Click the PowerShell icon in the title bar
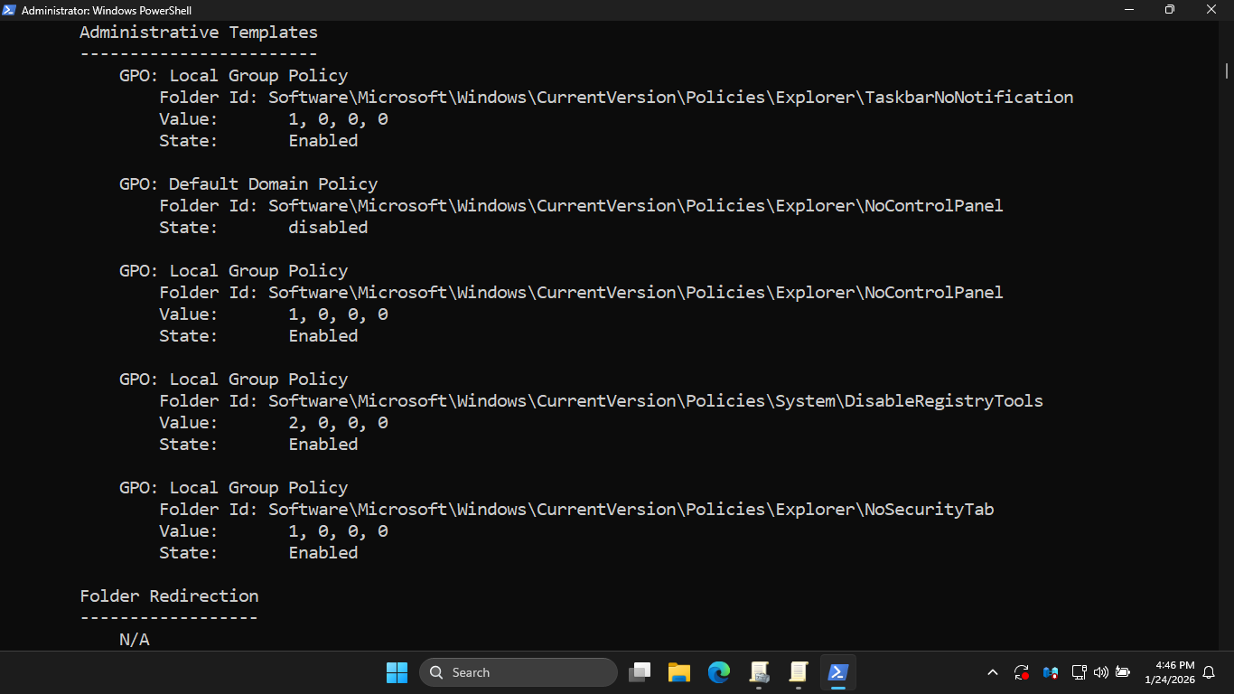This screenshot has width=1234, height=694. click(x=10, y=10)
